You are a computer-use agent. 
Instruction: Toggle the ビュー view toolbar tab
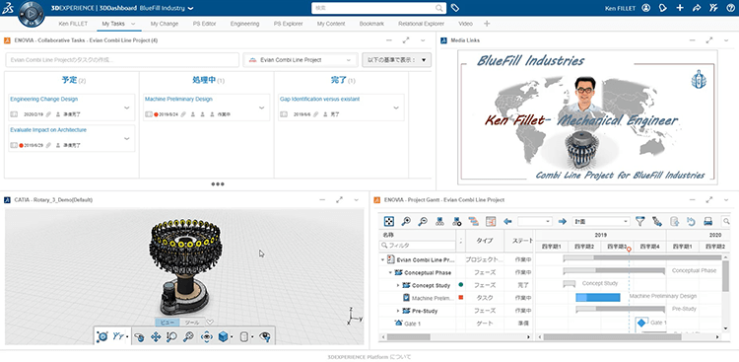pyautogui.click(x=168, y=323)
